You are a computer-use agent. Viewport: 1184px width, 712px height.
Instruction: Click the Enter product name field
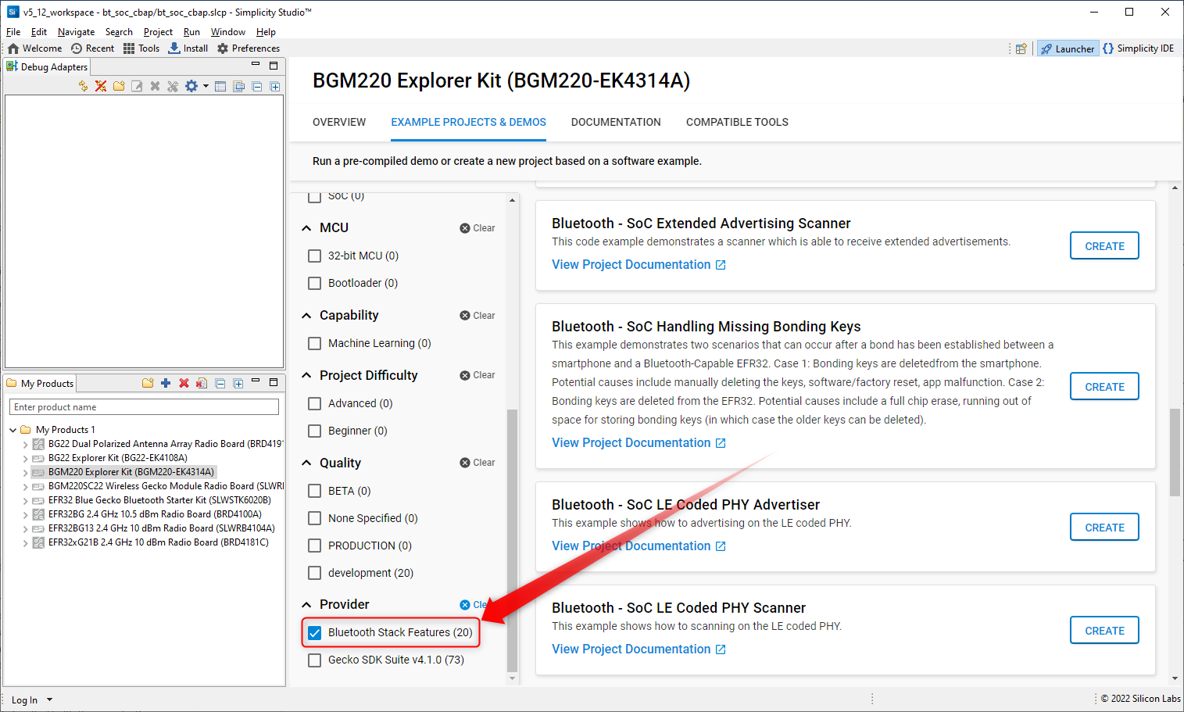[x=145, y=407]
